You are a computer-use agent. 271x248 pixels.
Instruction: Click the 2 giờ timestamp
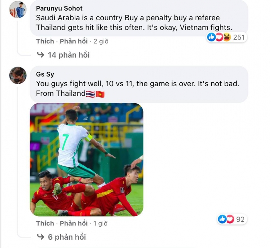click(x=101, y=41)
